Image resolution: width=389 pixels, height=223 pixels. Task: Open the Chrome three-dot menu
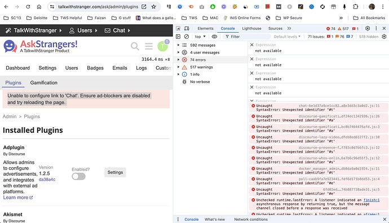(x=383, y=7)
